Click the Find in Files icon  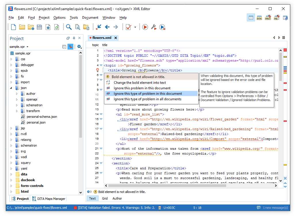pyautogui.click(x=78, y=27)
